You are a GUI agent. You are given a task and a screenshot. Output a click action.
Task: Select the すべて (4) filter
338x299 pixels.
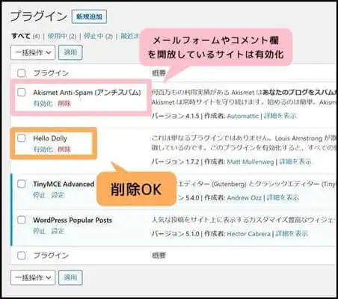click(x=25, y=36)
